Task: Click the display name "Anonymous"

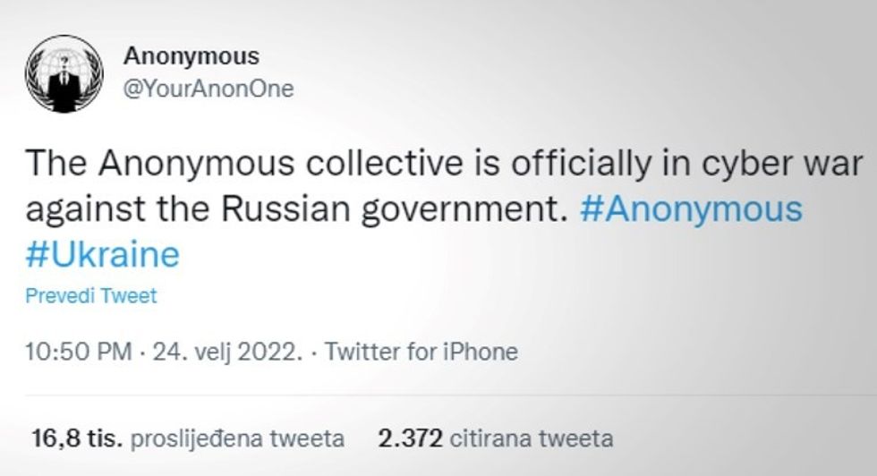Action: click(191, 56)
